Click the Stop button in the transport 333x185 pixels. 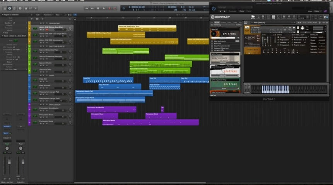(x=97, y=8)
